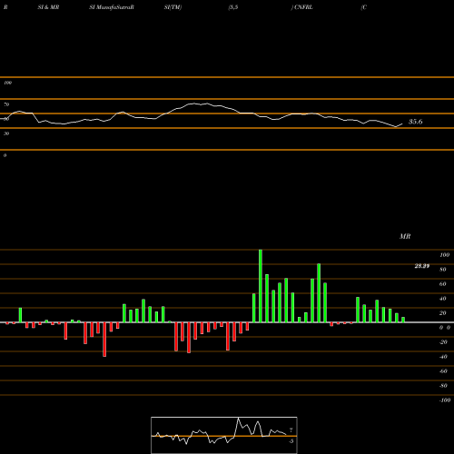Click the 'CNFRL' symbol label
The height and width of the screenshot is (454, 454).
coord(303,7)
